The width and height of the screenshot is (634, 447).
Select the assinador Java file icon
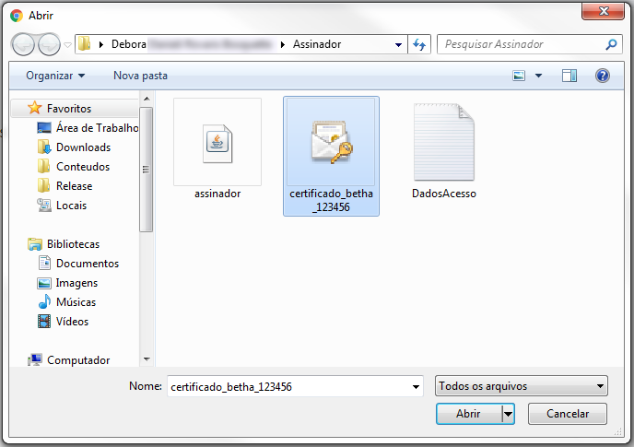tap(217, 143)
